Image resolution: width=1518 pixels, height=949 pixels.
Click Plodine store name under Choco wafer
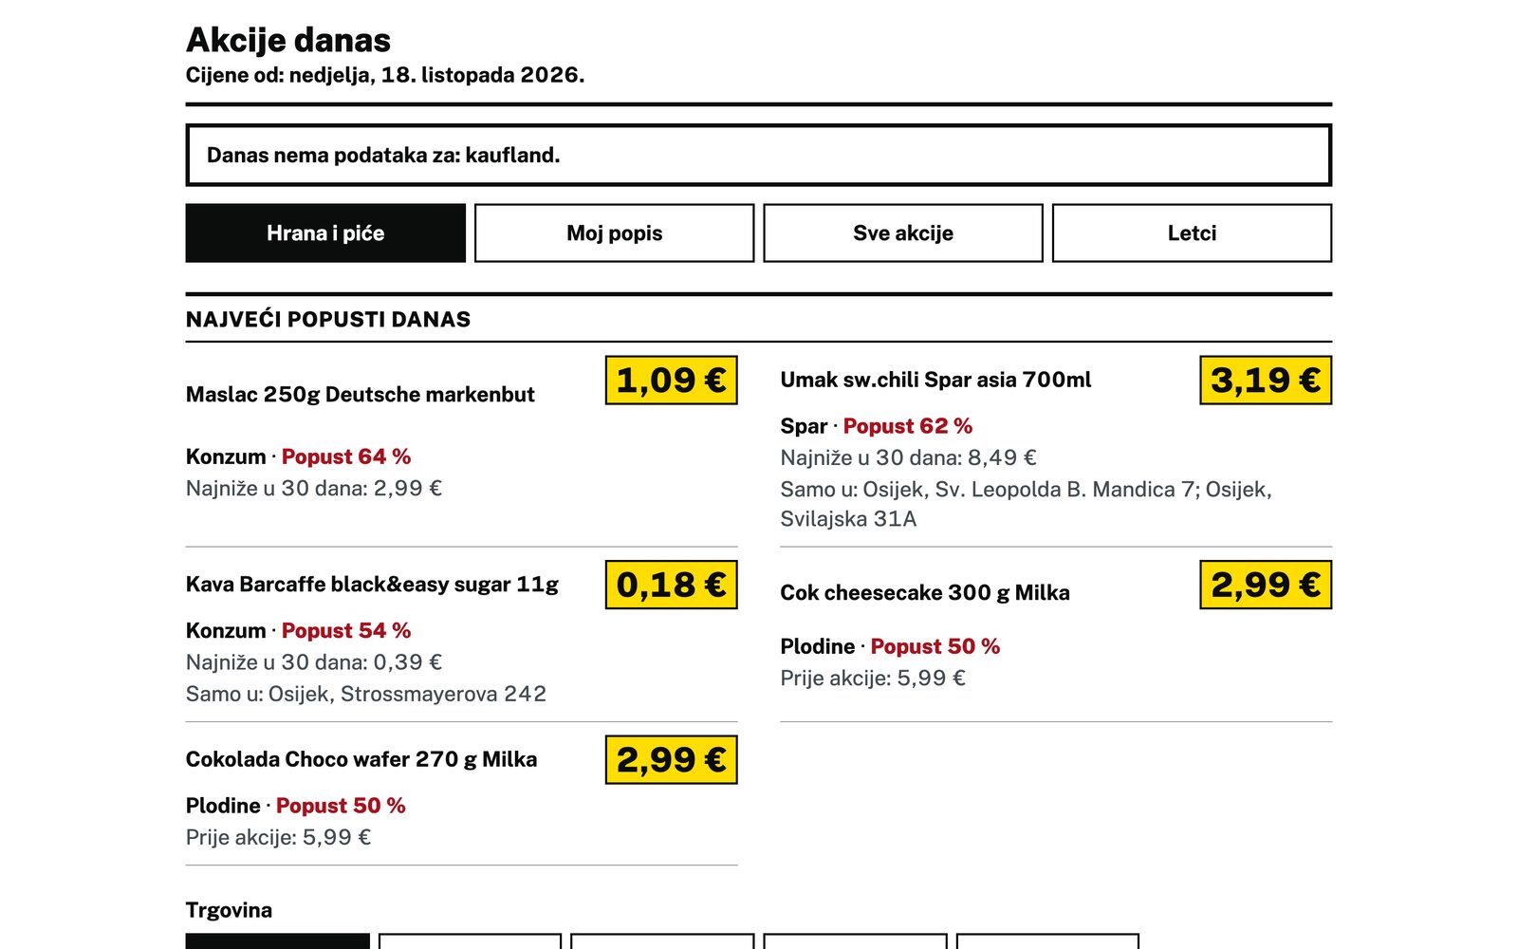tap(223, 806)
